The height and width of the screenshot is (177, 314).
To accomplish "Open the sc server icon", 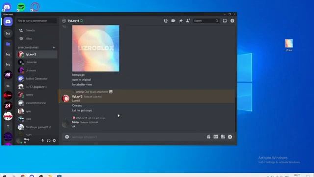I will [8, 85].
